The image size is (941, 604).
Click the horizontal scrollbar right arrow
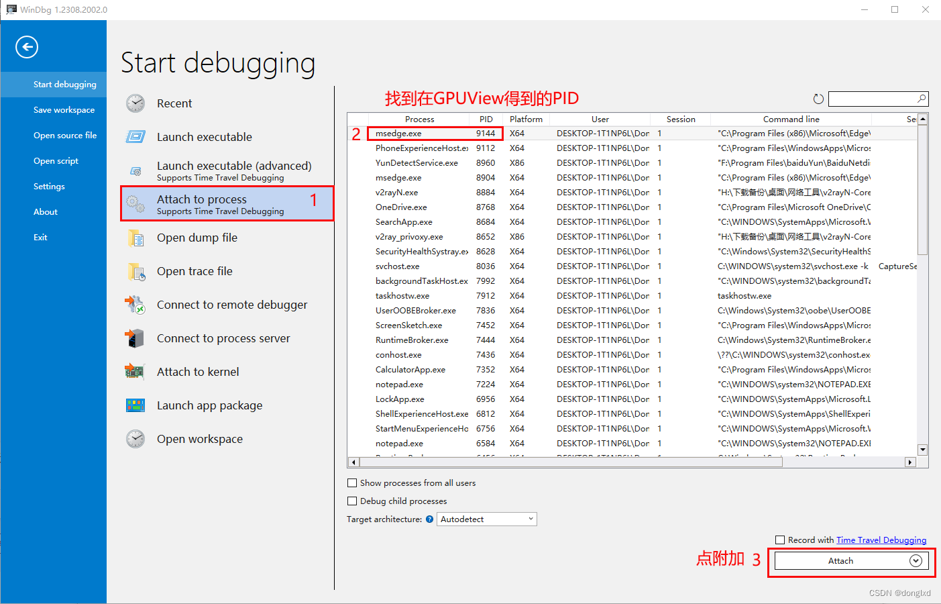pyautogui.click(x=910, y=462)
